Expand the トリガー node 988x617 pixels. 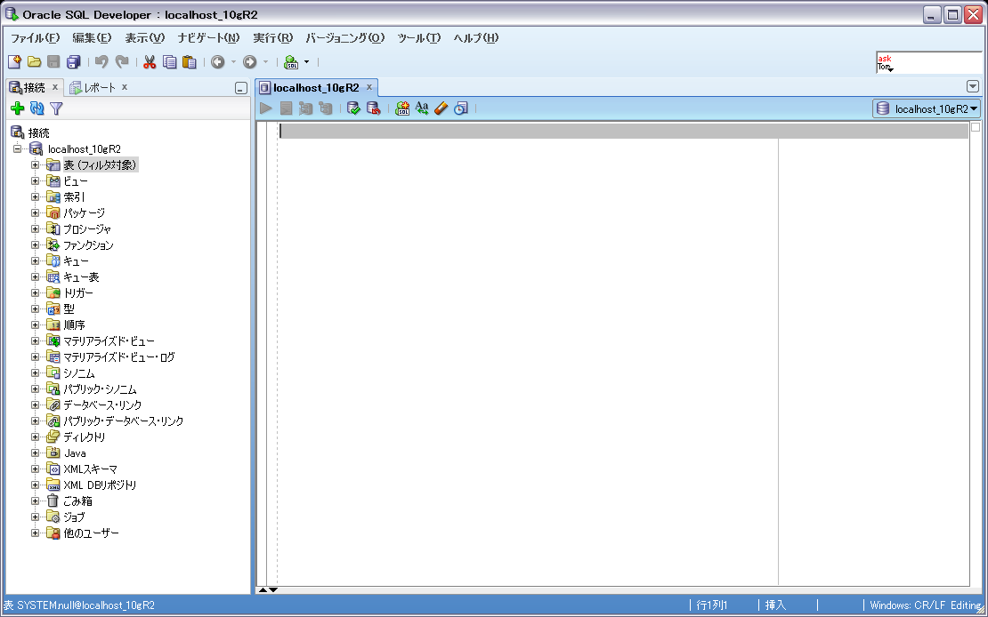tap(36, 293)
